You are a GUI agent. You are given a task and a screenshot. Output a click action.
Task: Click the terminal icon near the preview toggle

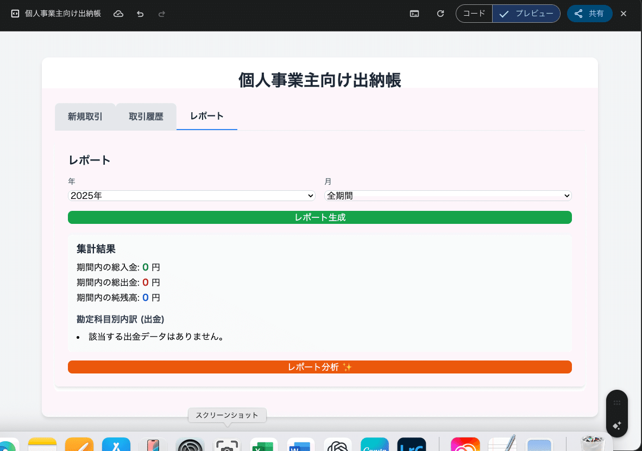tap(414, 14)
